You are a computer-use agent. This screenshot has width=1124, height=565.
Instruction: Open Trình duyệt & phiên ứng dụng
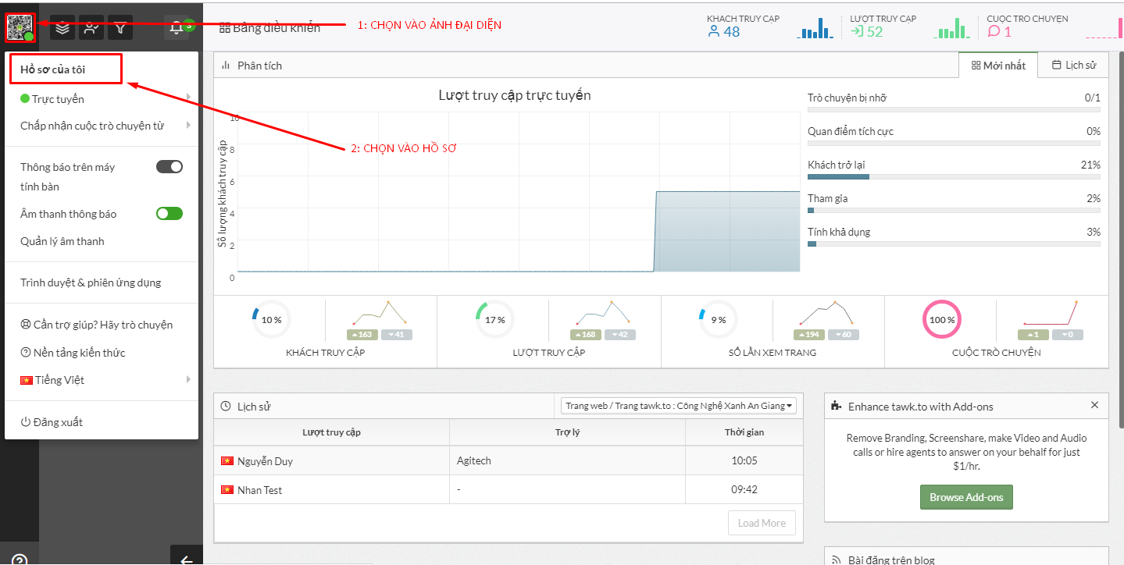[91, 282]
